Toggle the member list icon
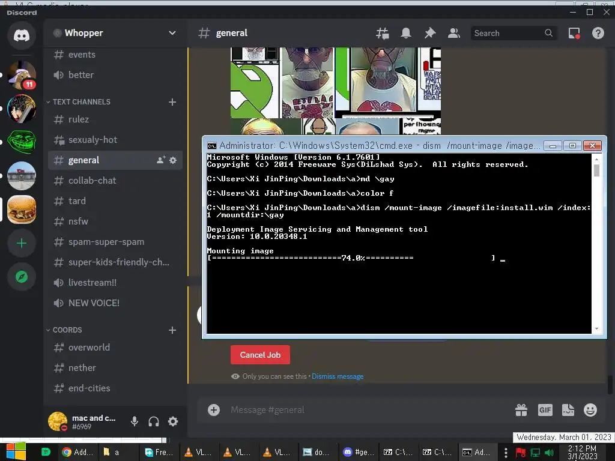 [454, 34]
